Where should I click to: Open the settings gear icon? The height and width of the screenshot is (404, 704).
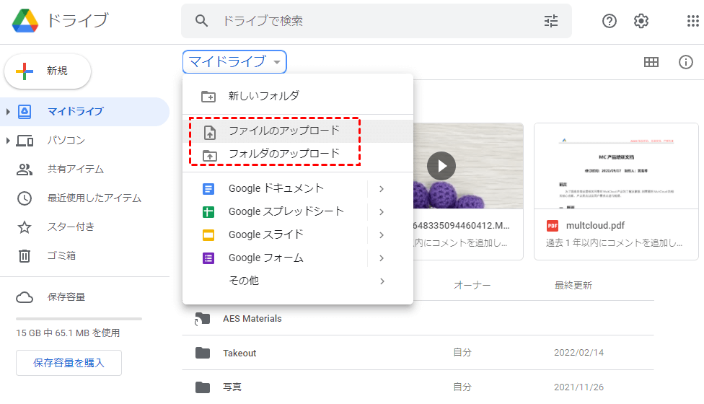tap(641, 21)
